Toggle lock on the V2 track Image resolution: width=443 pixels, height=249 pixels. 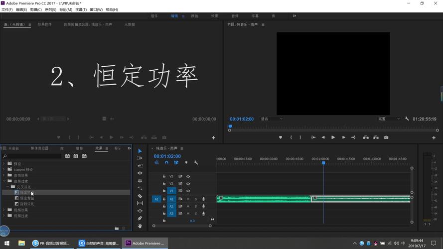pos(164,183)
